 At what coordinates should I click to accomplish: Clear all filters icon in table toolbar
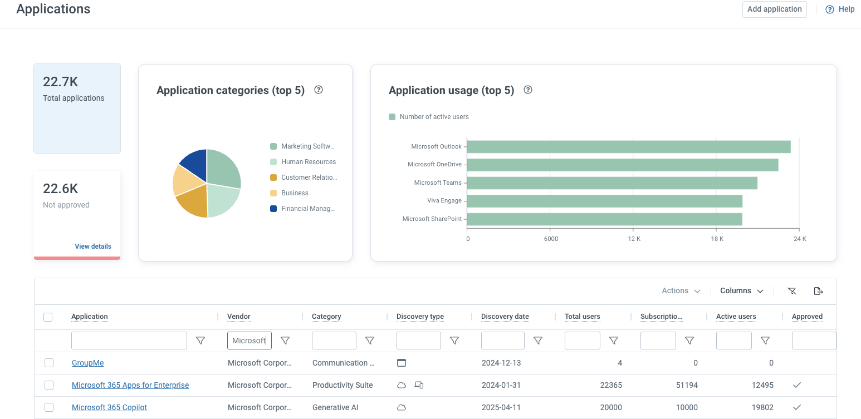click(x=792, y=291)
